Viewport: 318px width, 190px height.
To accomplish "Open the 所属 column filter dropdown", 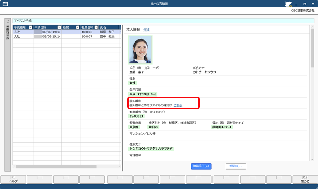I will [x=77, y=27].
